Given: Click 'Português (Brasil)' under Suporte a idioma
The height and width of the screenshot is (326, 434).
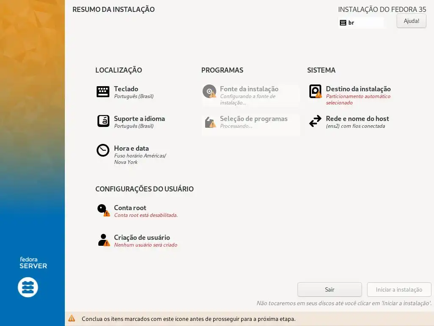Looking at the screenshot, I should 134,126.
